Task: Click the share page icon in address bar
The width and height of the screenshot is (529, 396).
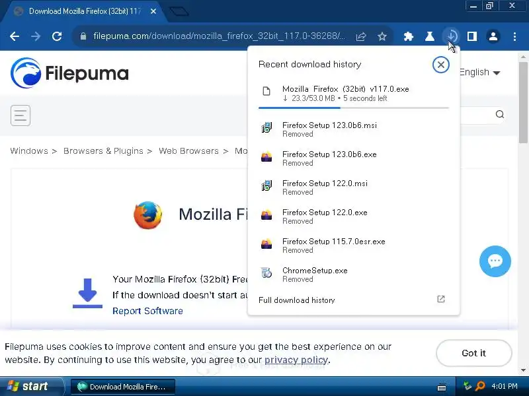Action: click(361, 36)
